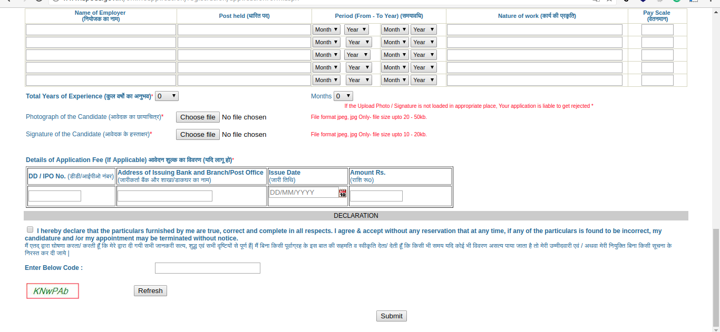Focus second row Post held field

pos(244,42)
